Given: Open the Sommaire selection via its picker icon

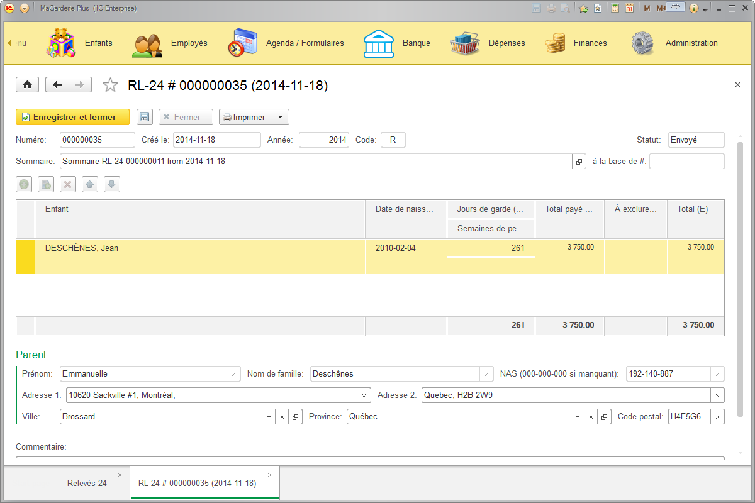Looking at the screenshot, I should pyautogui.click(x=579, y=161).
